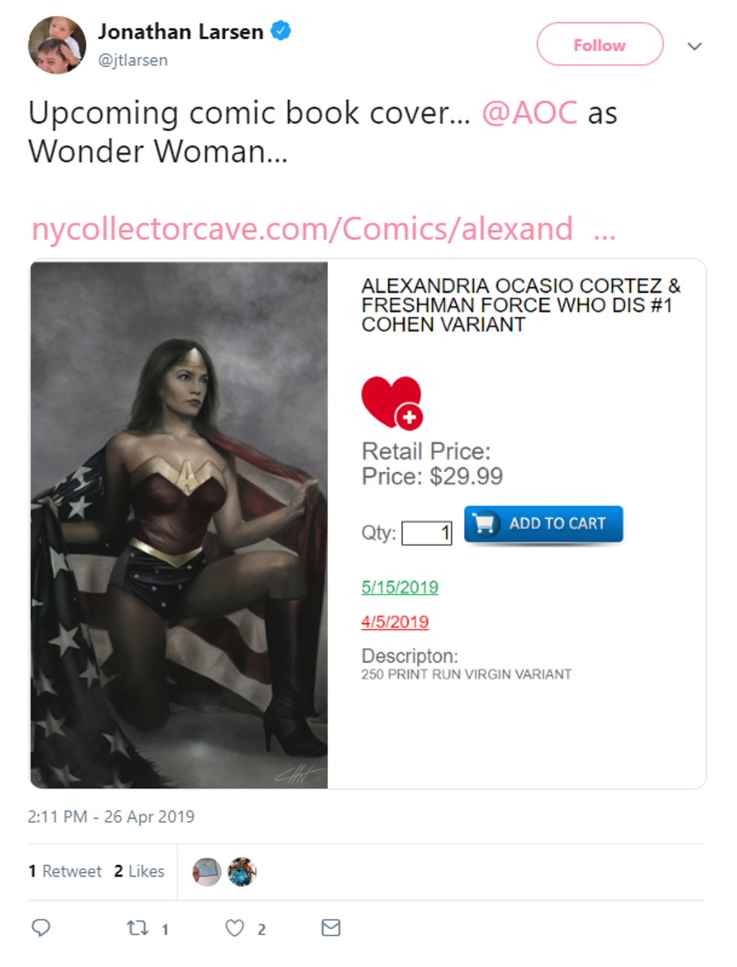Click the blue verified badge

pyautogui.click(x=281, y=31)
